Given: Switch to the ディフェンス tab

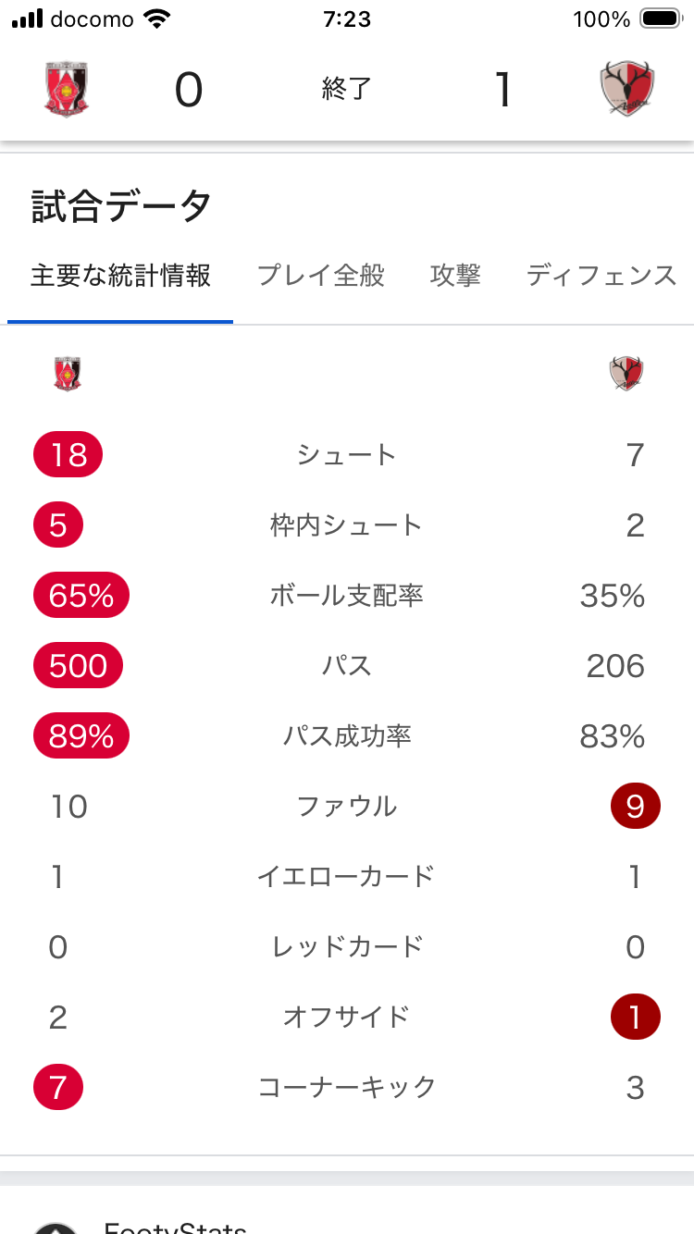Looking at the screenshot, I should tap(601, 276).
